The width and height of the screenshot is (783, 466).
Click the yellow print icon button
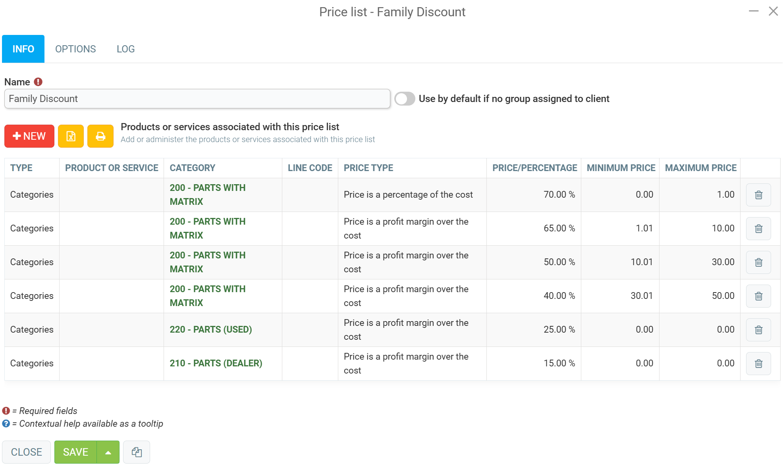click(x=100, y=136)
